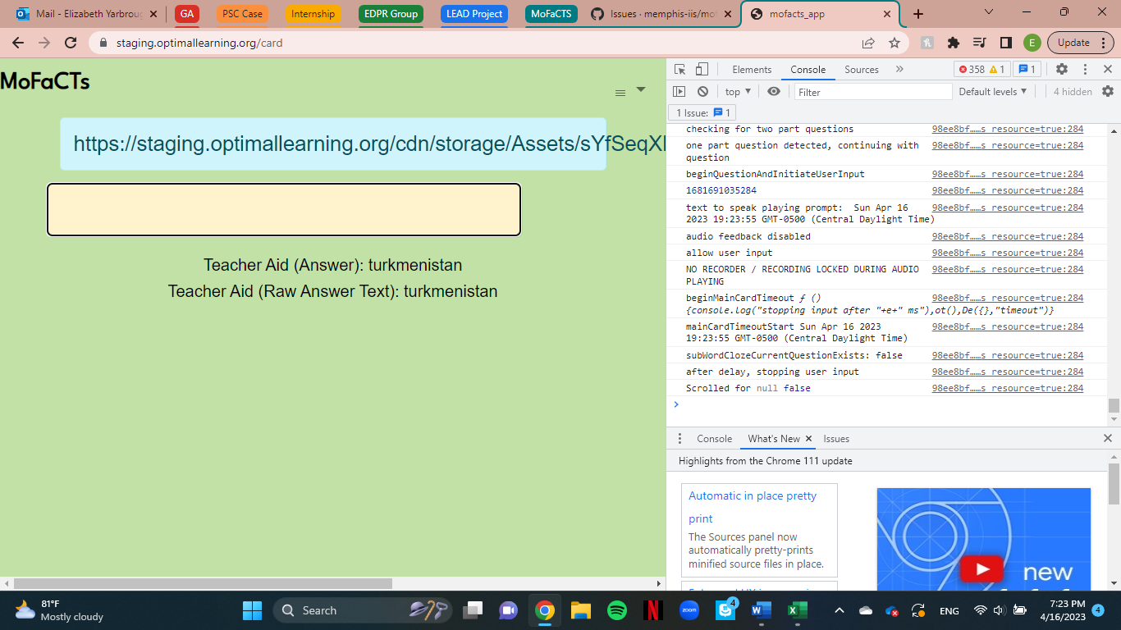1121x630 pixels.
Task: Open Spotify from the taskbar
Action: click(617, 610)
